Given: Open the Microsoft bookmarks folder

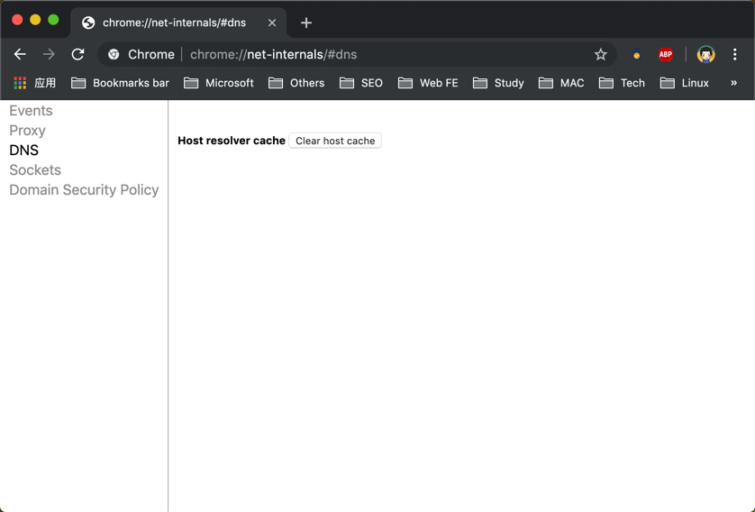Looking at the screenshot, I should coord(219,83).
